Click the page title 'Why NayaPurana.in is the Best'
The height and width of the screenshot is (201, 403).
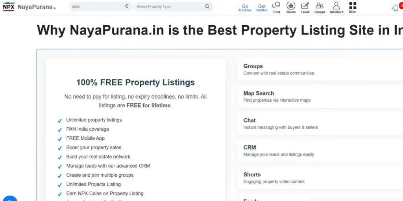click(220, 30)
